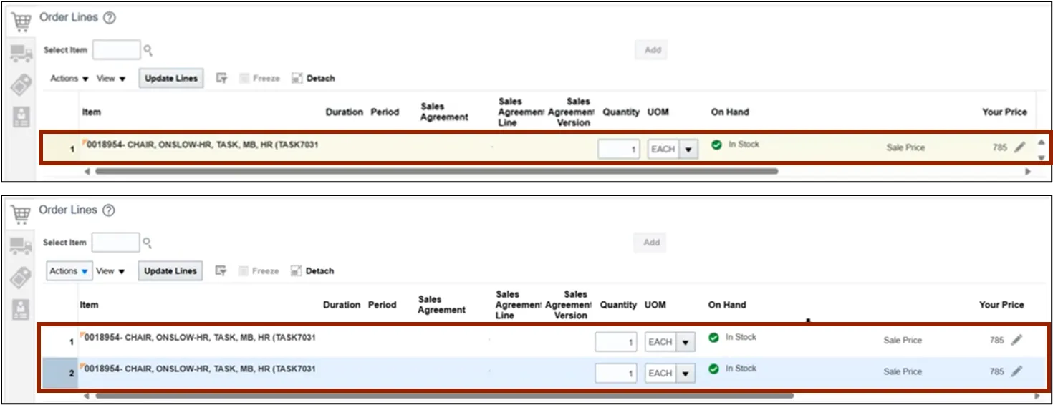The image size is (1053, 405).
Task: Click the scroll-left arrow in upper screenshot table
Action: pyautogui.click(x=87, y=172)
